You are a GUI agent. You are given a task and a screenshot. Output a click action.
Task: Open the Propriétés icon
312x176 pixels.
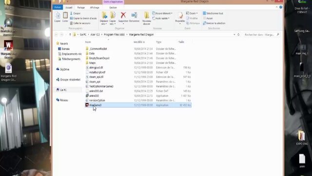pos(180,18)
